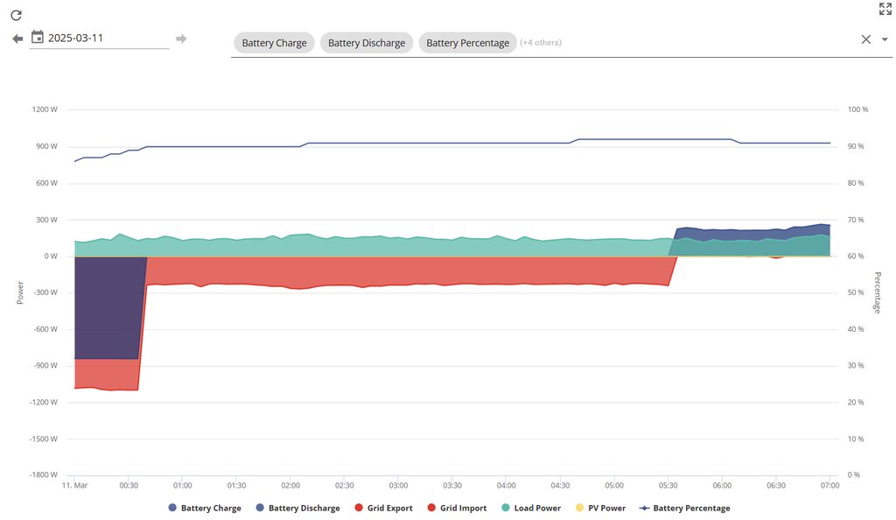The height and width of the screenshot is (520, 896).
Task: Toggle Battery Charge series in chart legend
Action: (x=208, y=508)
